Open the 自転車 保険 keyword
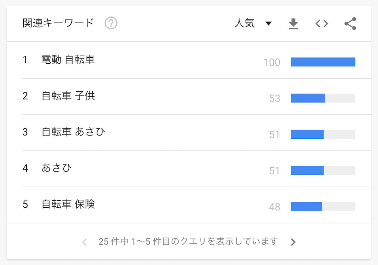 [68, 204]
